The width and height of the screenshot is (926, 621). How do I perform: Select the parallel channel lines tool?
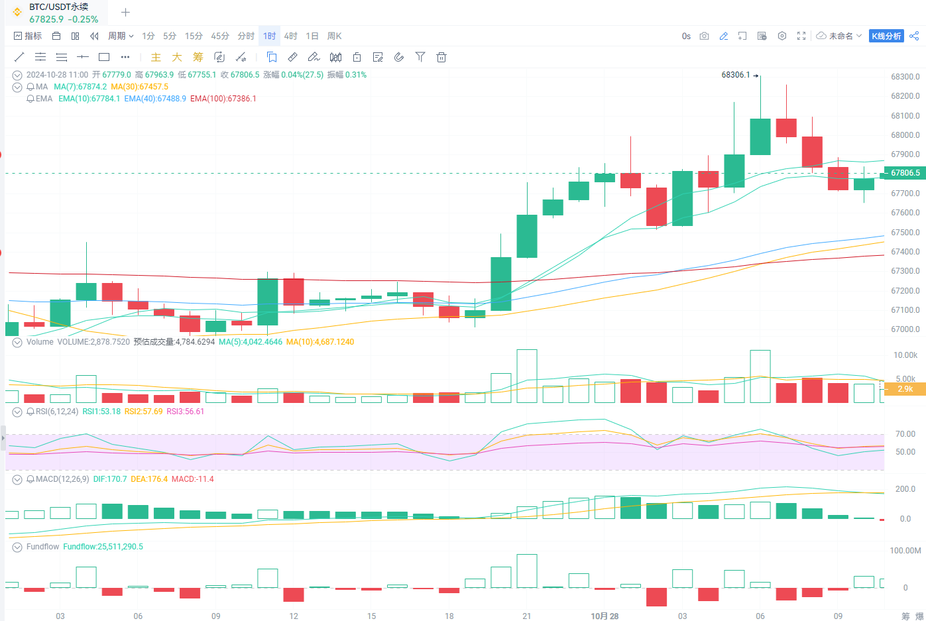pos(40,57)
